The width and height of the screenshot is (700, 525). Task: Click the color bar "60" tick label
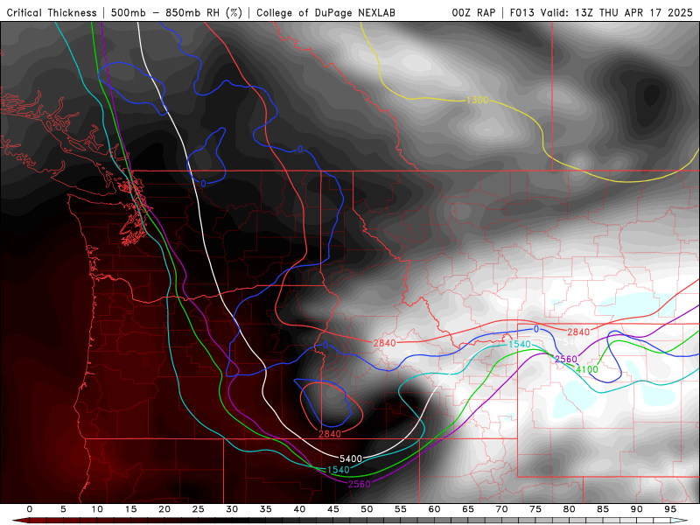click(x=434, y=509)
